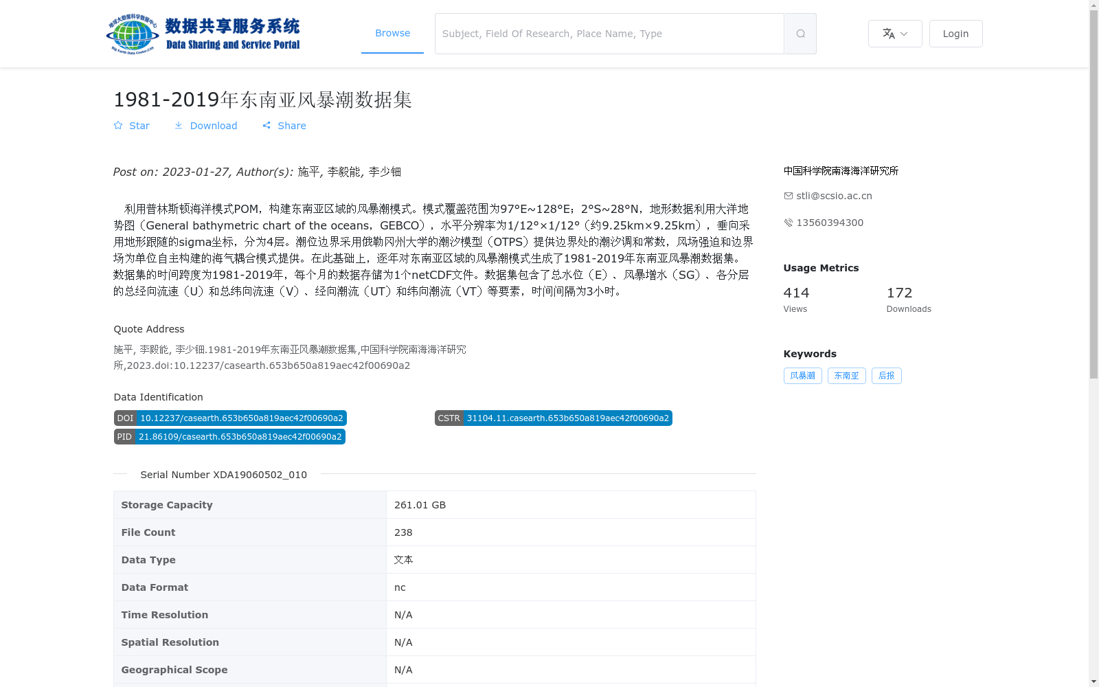Click the Star icon under the title
The height and width of the screenshot is (687, 1099).
tap(118, 126)
